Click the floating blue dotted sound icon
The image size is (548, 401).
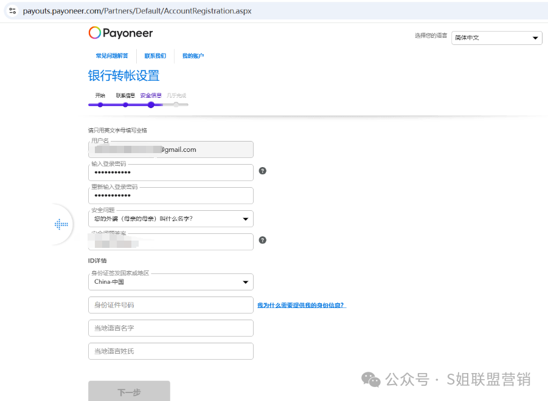click(61, 224)
